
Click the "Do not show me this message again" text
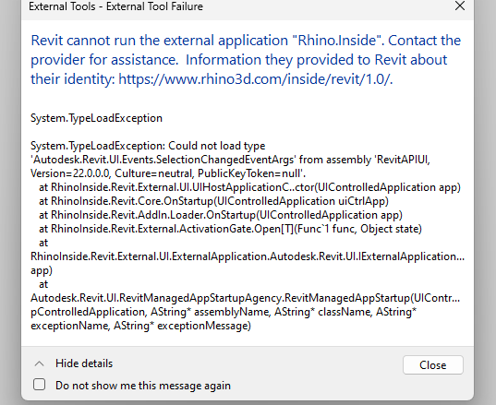point(143,386)
